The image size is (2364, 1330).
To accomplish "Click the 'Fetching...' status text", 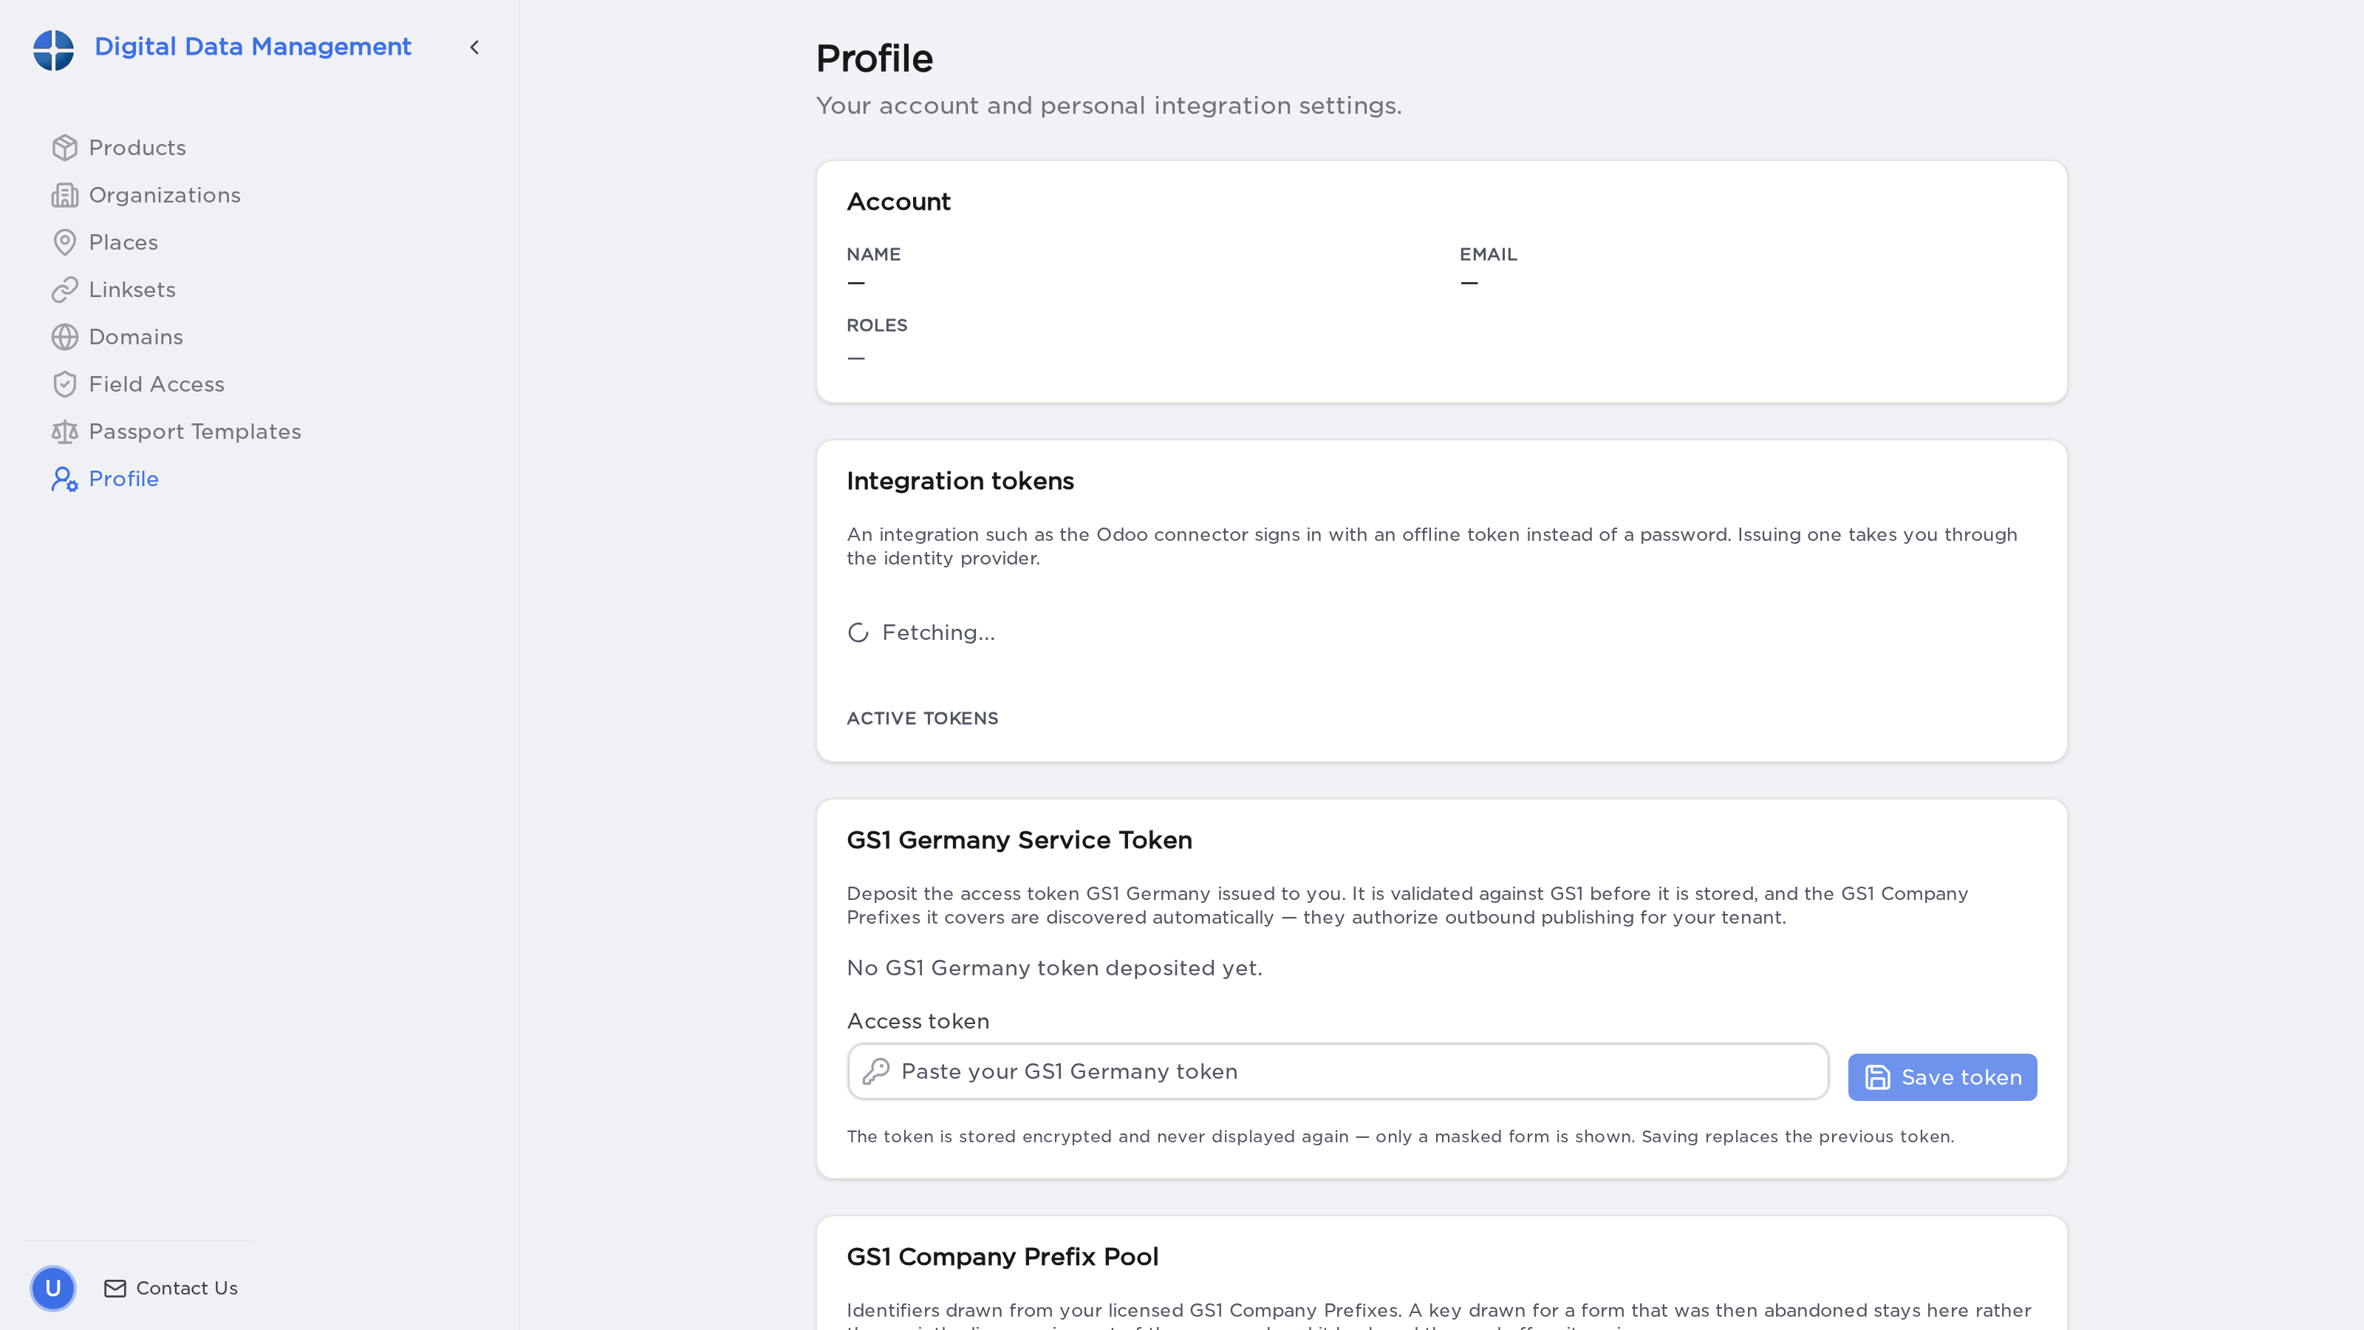I will coord(938,632).
